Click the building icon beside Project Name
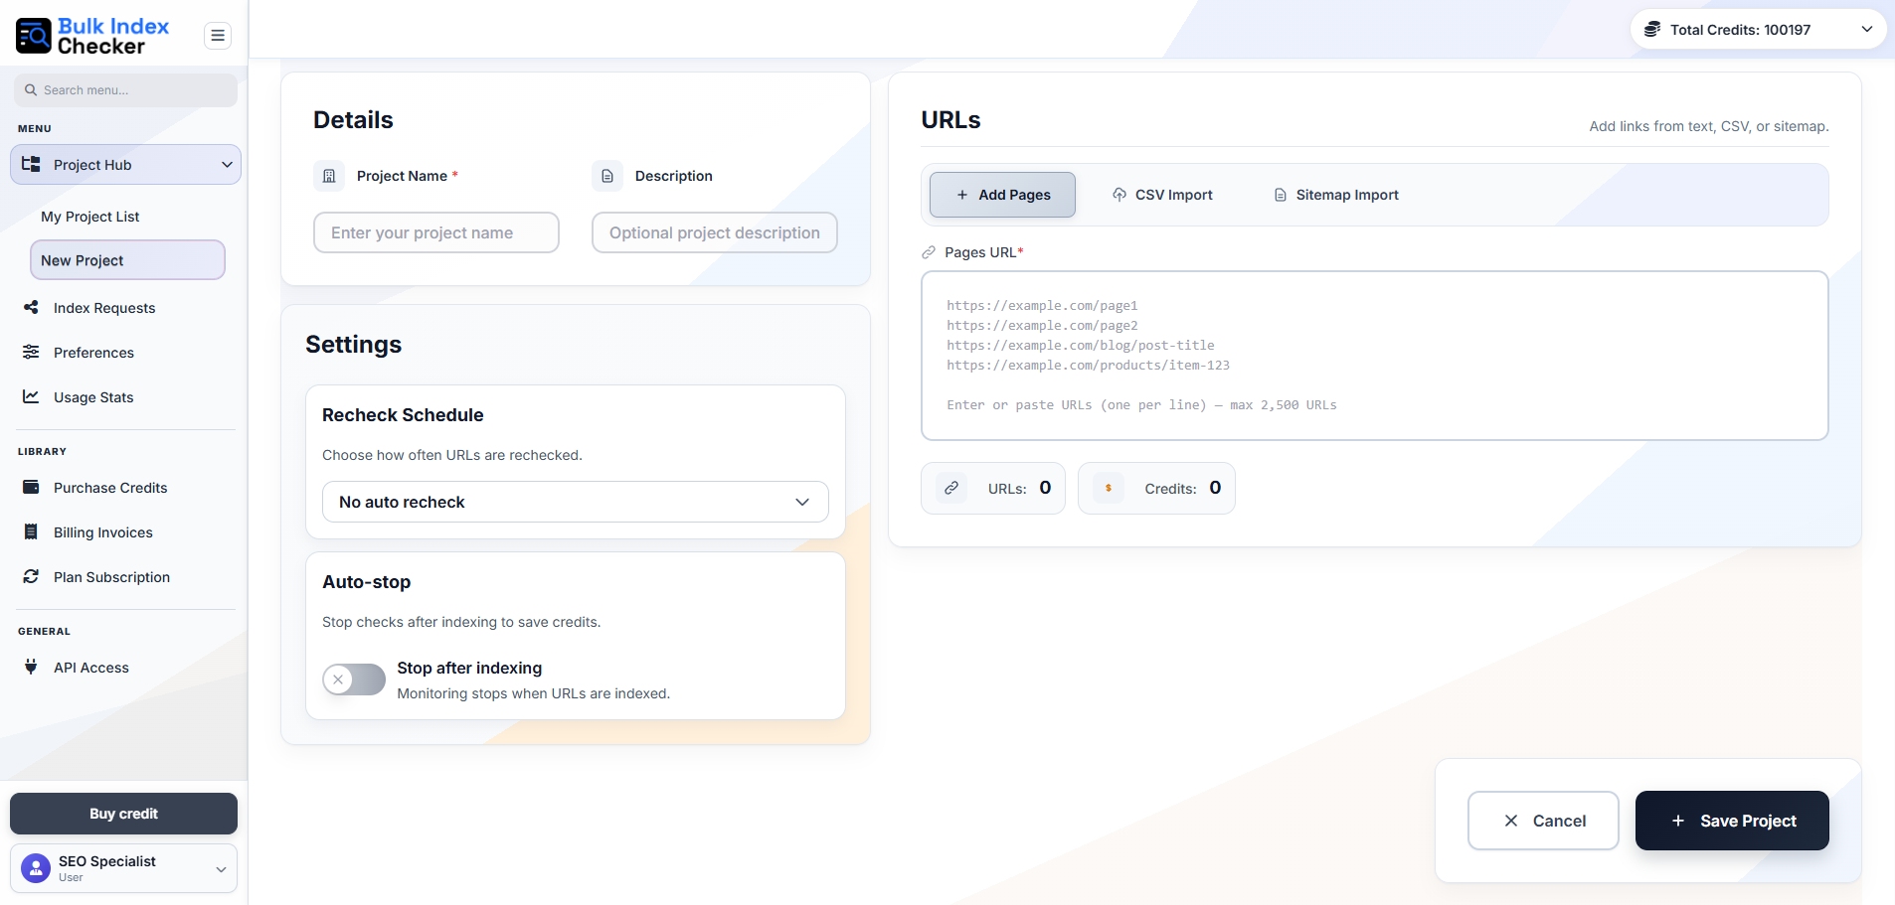Image resolution: width=1895 pixels, height=905 pixels. (x=329, y=176)
